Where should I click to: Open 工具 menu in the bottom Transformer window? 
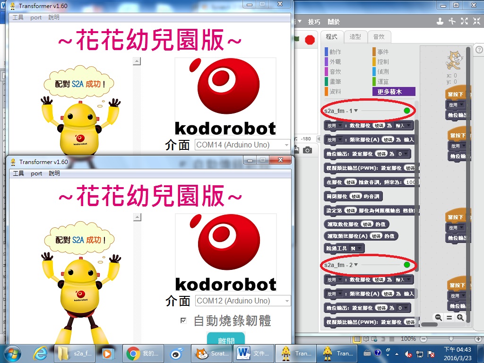coord(18,173)
